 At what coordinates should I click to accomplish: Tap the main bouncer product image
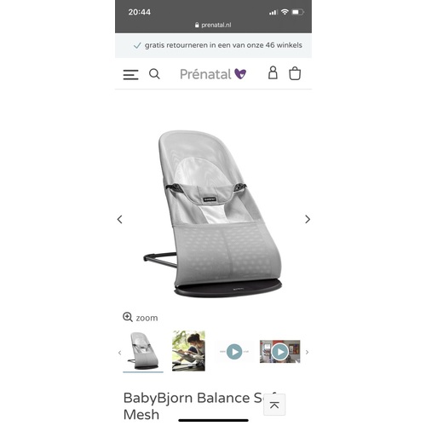point(213,214)
